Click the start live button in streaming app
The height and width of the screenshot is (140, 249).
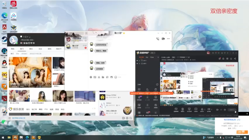coord(232,110)
